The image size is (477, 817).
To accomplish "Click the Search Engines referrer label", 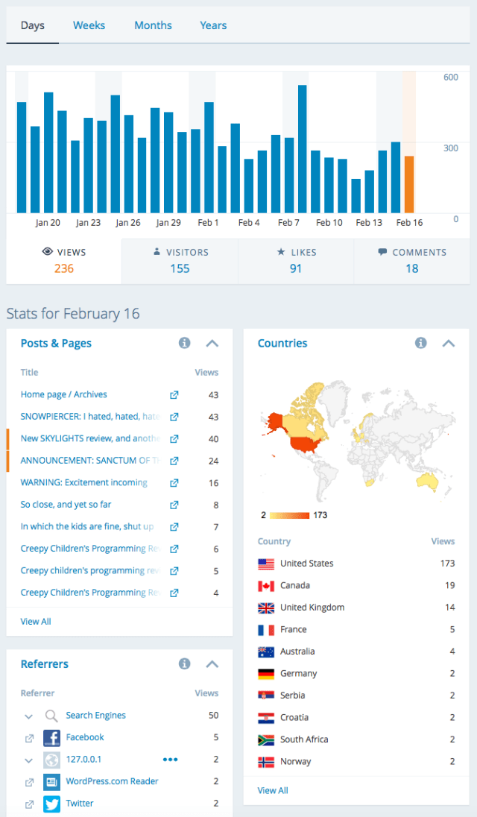I will point(96,716).
